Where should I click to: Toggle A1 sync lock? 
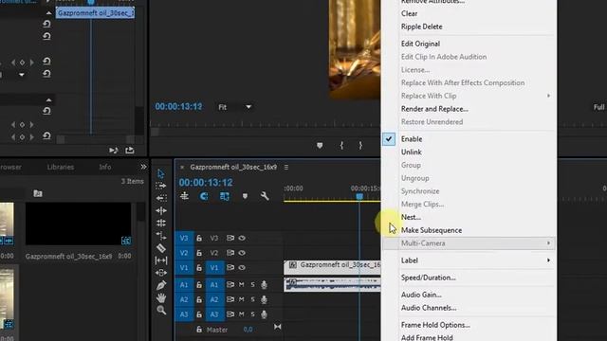(230, 285)
